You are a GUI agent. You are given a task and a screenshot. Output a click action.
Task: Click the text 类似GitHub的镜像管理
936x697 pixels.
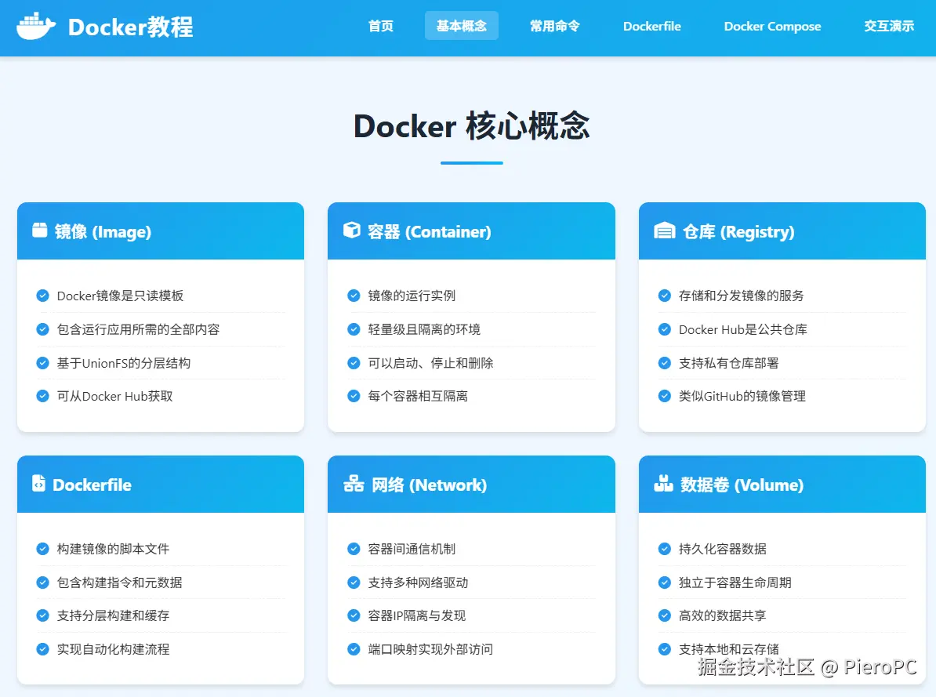click(x=742, y=396)
